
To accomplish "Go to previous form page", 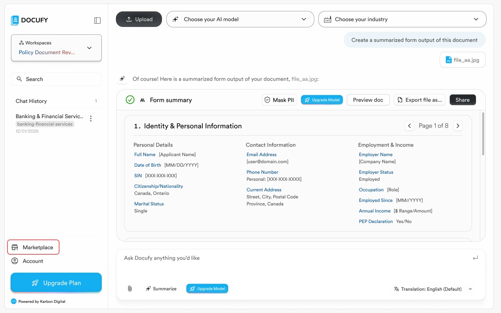I will pos(409,126).
